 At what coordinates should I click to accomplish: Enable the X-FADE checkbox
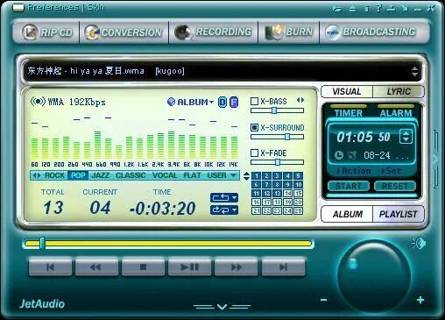click(254, 153)
